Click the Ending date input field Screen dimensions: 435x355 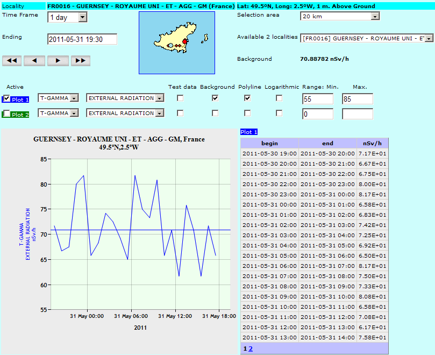pyautogui.click(x=82, y=39)
